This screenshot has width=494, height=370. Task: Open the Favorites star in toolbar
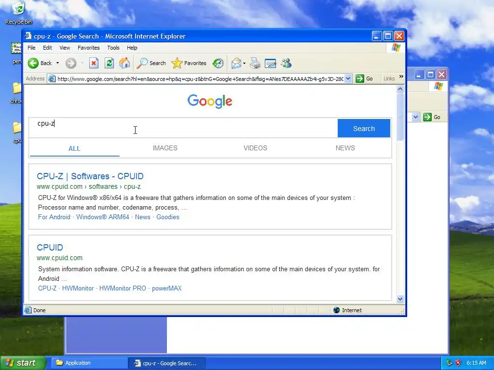click(189, 63)
